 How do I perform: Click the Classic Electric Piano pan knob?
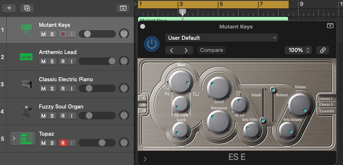(124, 88)
